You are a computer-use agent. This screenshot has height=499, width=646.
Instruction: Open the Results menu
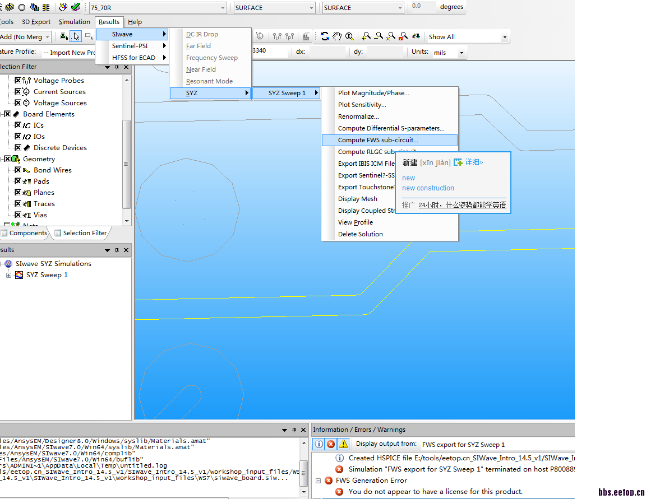(109, 22)
